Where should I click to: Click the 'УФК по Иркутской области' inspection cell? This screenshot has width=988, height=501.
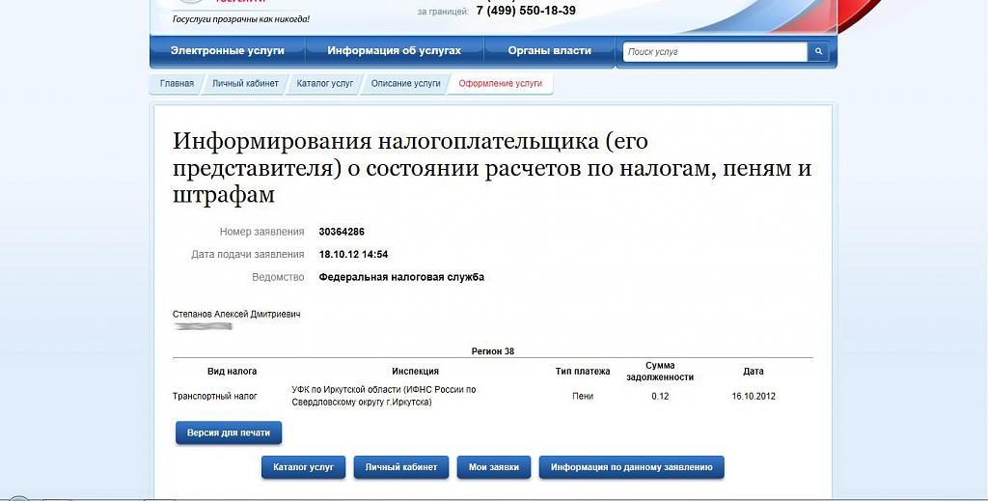[384, 396]
